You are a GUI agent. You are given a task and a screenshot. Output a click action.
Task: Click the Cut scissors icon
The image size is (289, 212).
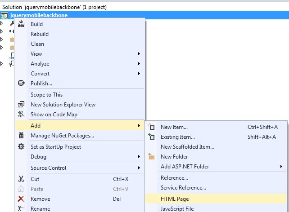tap(21, 179)
